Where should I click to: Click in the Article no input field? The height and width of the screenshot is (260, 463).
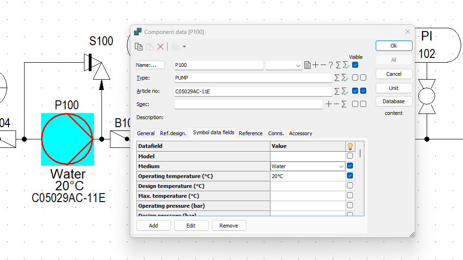(253, 91)
